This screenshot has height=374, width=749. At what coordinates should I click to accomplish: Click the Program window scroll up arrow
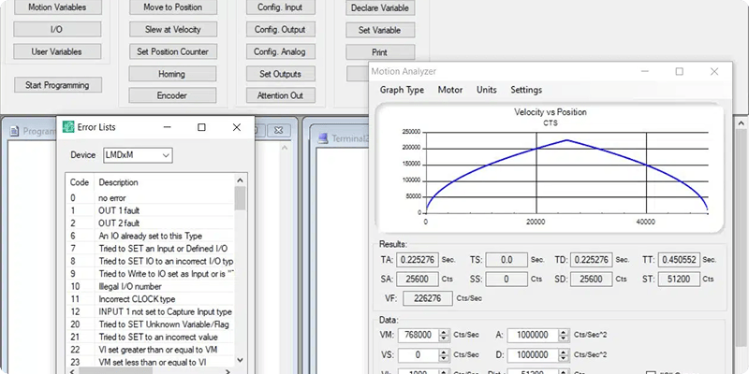285,148
